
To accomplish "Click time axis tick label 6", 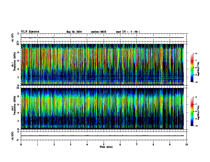I will coord(120,145).
